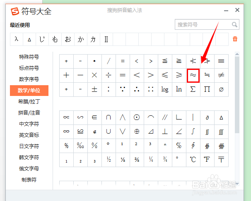This screenshot has height=201, width=251.
Task: Pick recent symbol お
Action: pyautogui.click(x=68, y=39)
